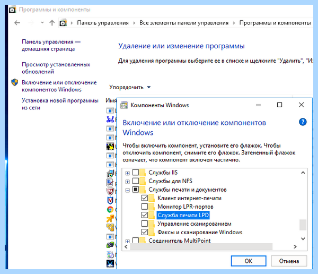This screenshot has height=274, width=318.
Task: Collapse 'Службы печати и документов' node
Action: pos(127,190)
